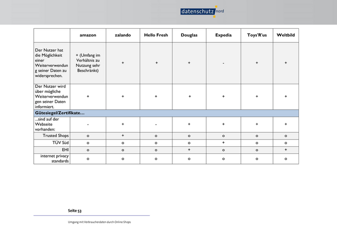The image size is (337, 238).
Task: Select the amazon column header
Action: point(88,36)
